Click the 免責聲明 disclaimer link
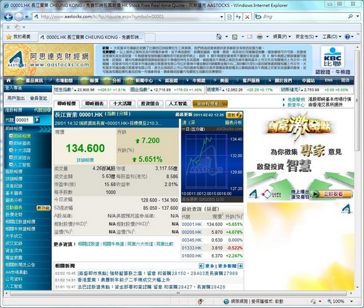The height and width of the screenshot is (308, 364). 296,99
